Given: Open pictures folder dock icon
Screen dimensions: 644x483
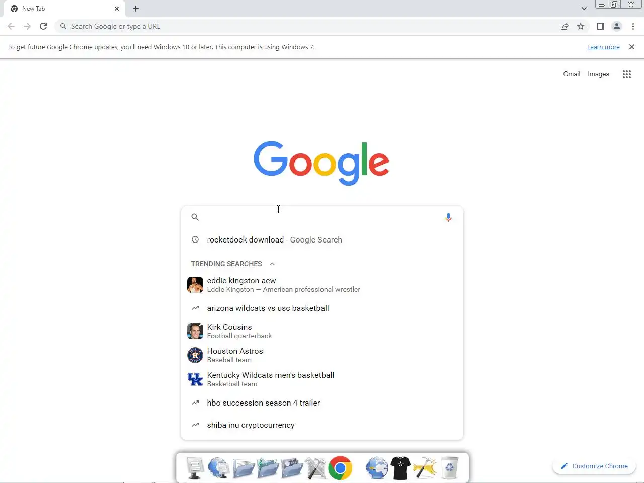Looking at the screenshot, I should pyautogui.click(x=292, y=468).
